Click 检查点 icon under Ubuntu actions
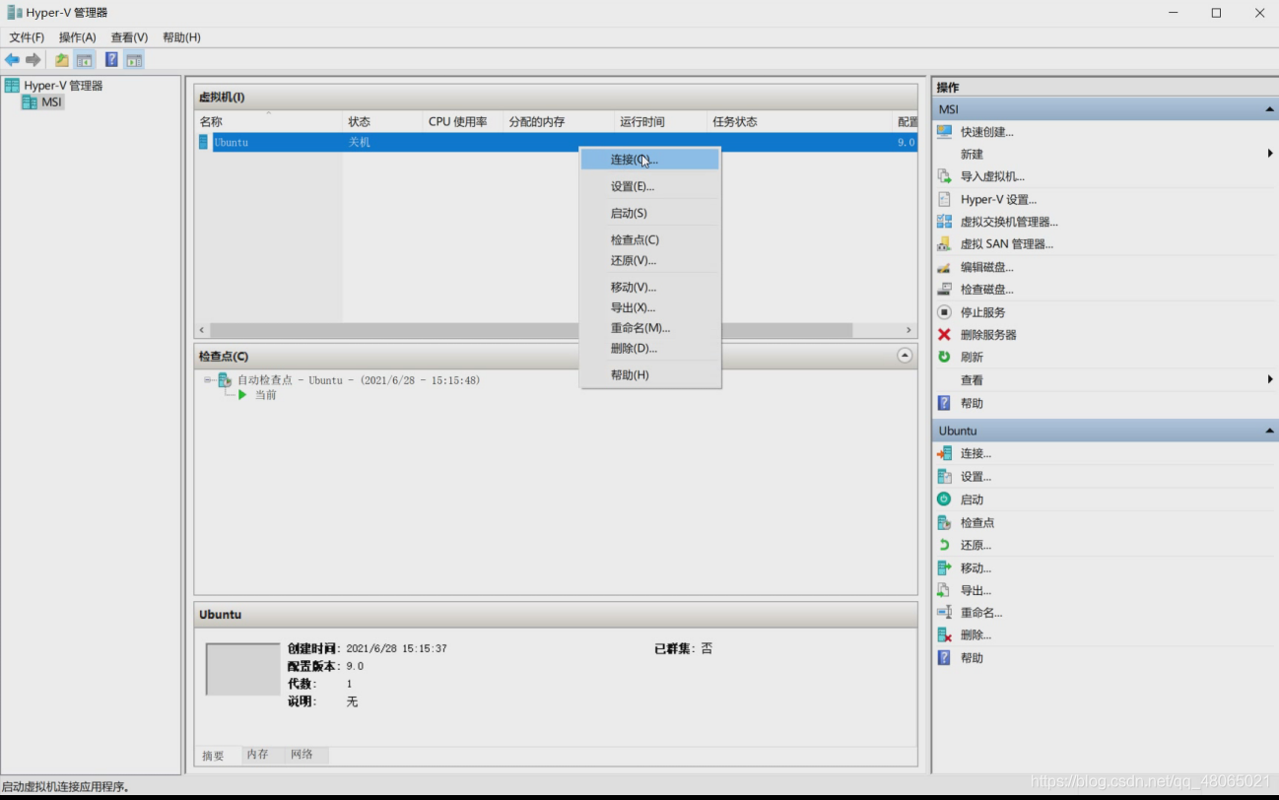The width and height of the screenshot is (1279, 800). [x=944, y=523]
